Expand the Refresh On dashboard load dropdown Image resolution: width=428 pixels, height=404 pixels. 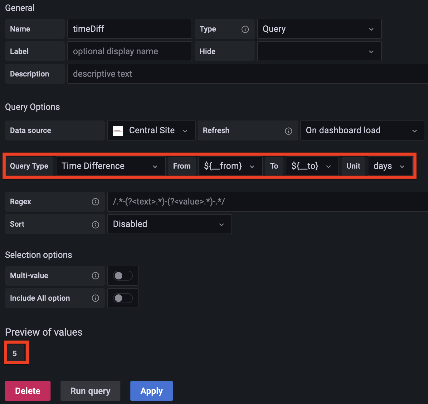click(x=362, y=131)
